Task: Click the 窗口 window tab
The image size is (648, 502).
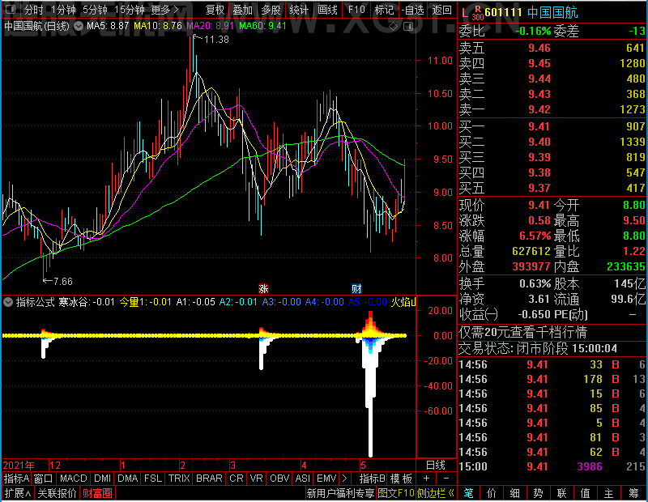Action: coord(44,479)
